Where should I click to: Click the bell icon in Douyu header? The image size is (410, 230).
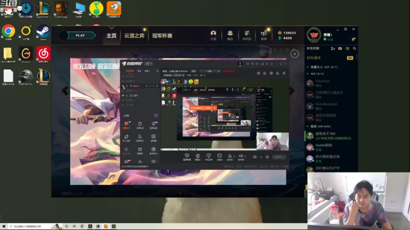click(277, 73)
